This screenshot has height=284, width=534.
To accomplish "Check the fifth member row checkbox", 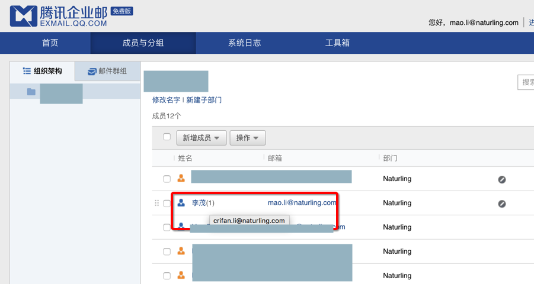I will point(167,276).
